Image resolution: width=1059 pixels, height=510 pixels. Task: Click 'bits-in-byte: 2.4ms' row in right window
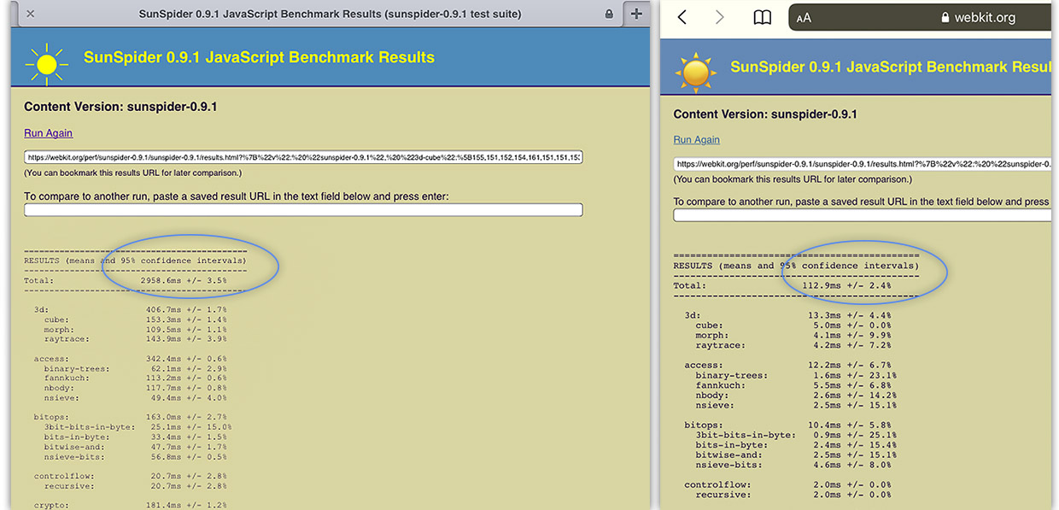pos(796,445)
